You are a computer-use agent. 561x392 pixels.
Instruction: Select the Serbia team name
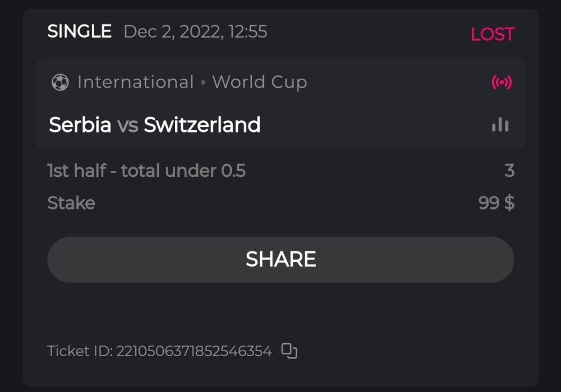pos(80,125)
